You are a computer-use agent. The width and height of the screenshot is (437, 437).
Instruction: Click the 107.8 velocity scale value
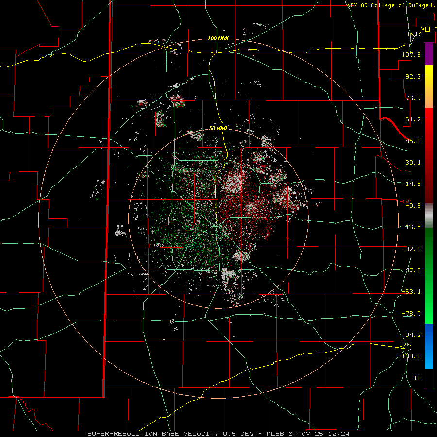(x=411, y=54)
